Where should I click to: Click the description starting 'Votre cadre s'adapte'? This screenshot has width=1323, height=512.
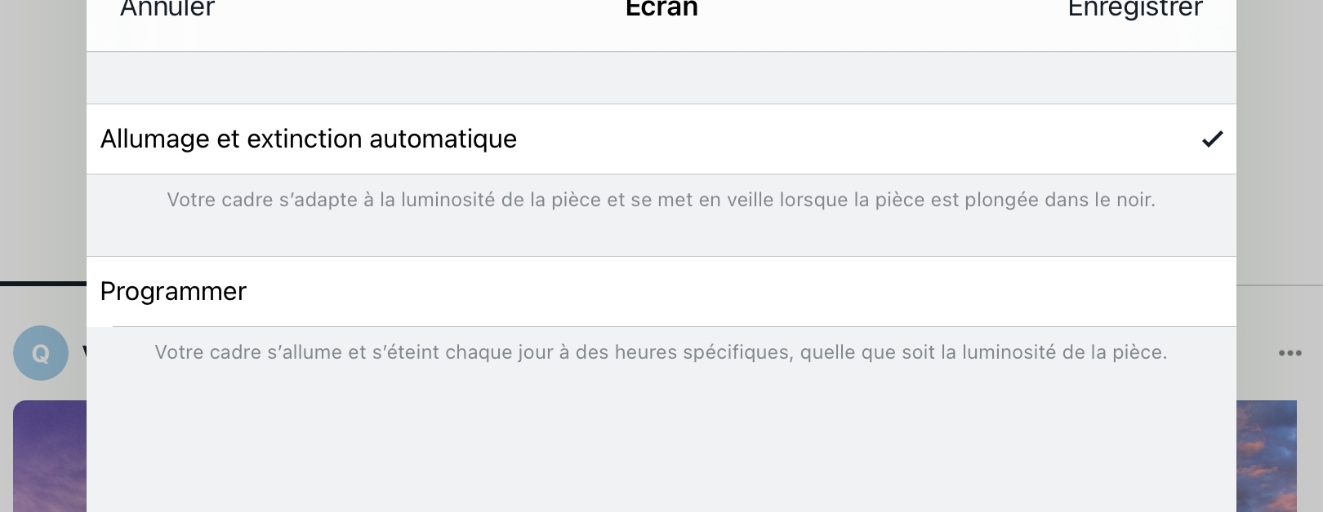coord(661,200)
